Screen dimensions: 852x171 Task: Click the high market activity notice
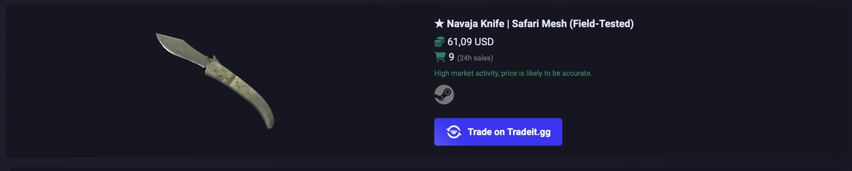(x=513, y=73)
